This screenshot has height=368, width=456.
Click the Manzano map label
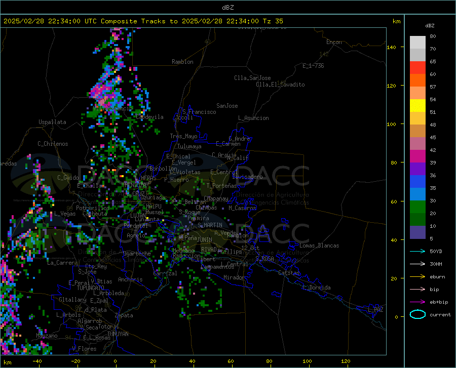pyautogui.click(x=47, y=336)
